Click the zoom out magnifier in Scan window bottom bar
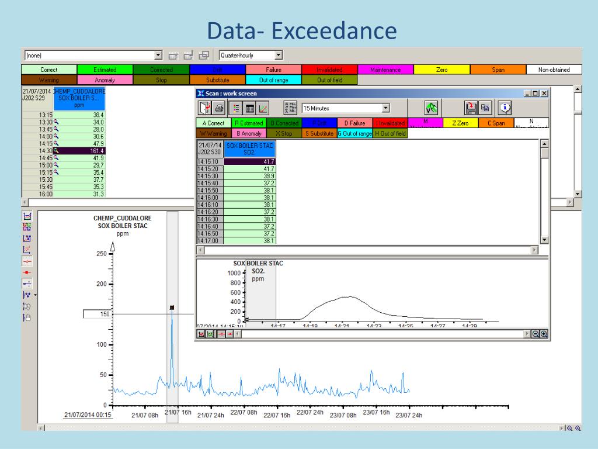Image resolution: width=598 pixels, height=449 pixels. 536,334
